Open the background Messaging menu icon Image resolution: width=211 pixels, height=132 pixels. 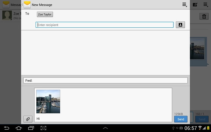click(x=206, y=5)
